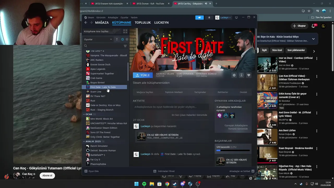The image size is (334, 188).
Task: Open Kaan Boşnak - Bırakma Kendini thumbnail
Action: click(x=267, y=155)
